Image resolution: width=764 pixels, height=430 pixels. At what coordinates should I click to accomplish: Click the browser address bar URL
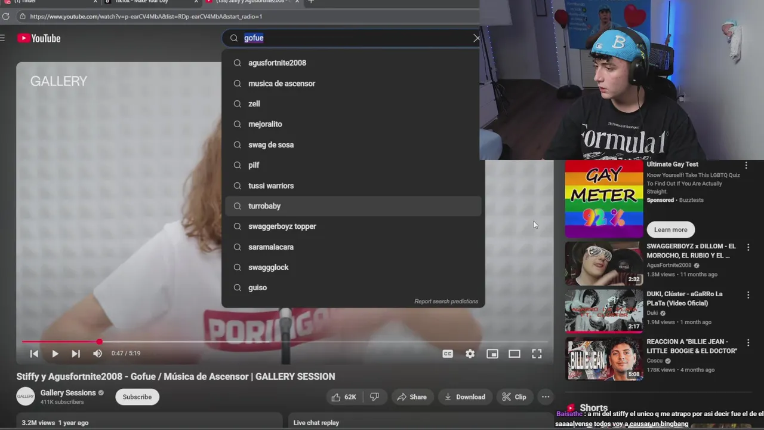pos(146,17)
